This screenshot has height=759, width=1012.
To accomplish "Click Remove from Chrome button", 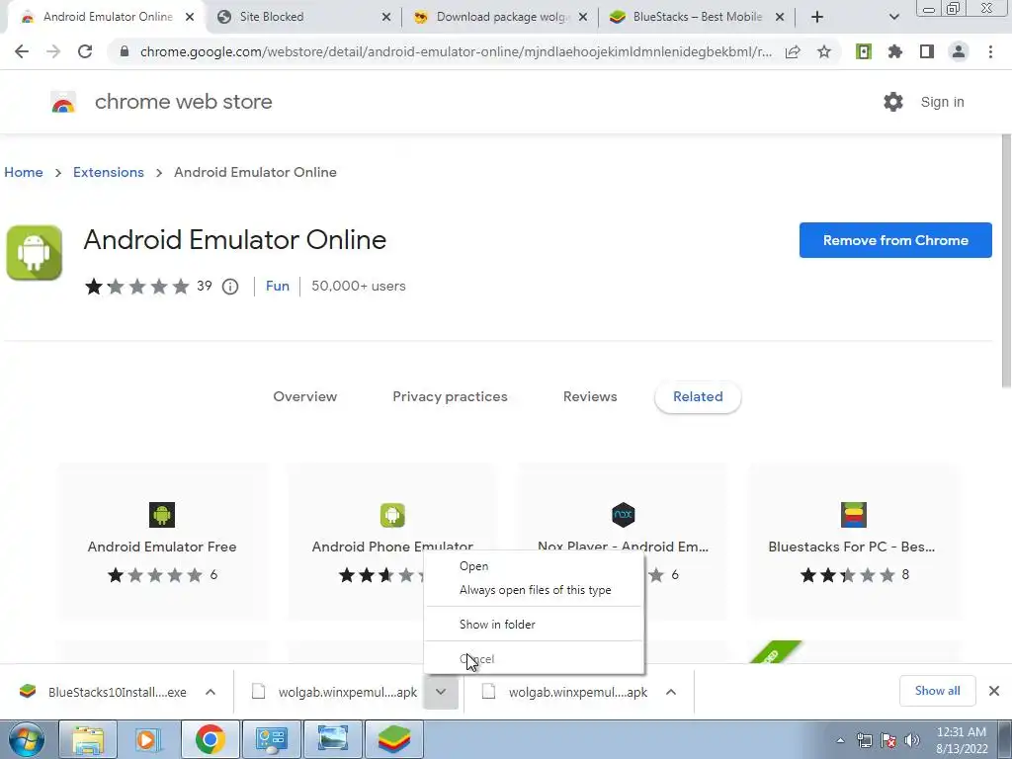I will 895,240.
